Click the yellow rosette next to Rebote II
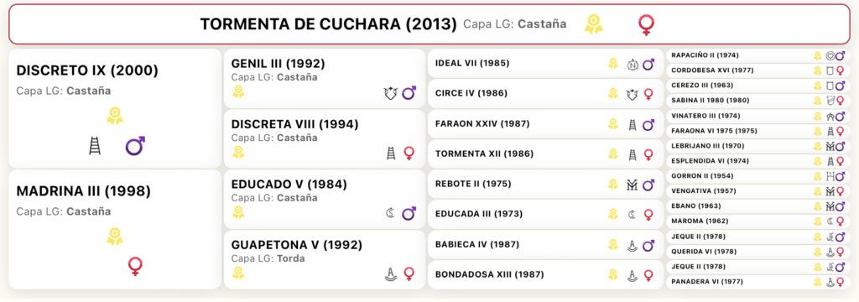Screen dimensions: 859x302 (x=613, y=185)
